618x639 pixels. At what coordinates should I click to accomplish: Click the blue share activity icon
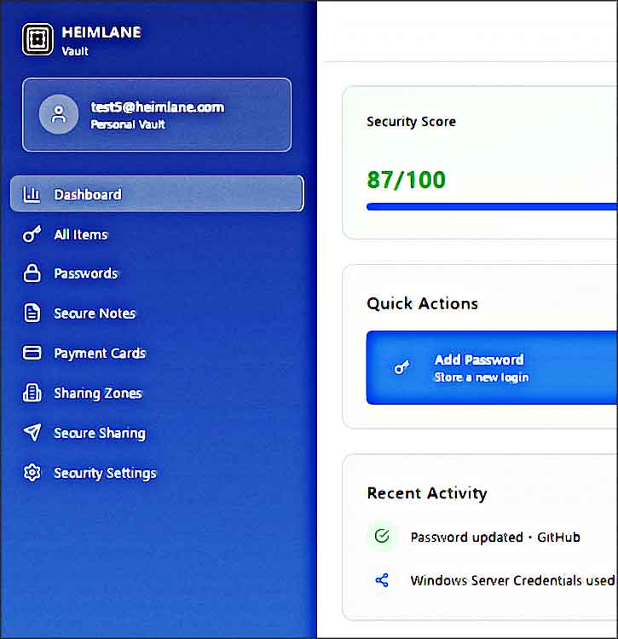pos(382,580)
